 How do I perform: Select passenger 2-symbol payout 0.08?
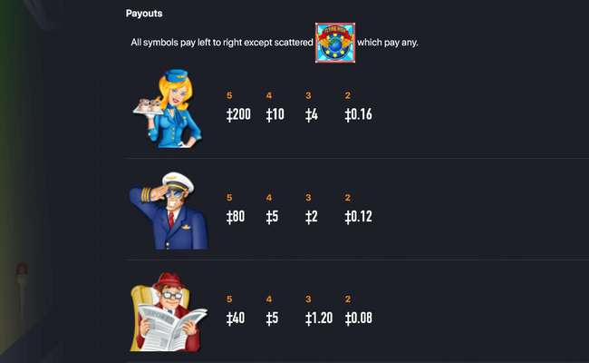click(359, 319)
